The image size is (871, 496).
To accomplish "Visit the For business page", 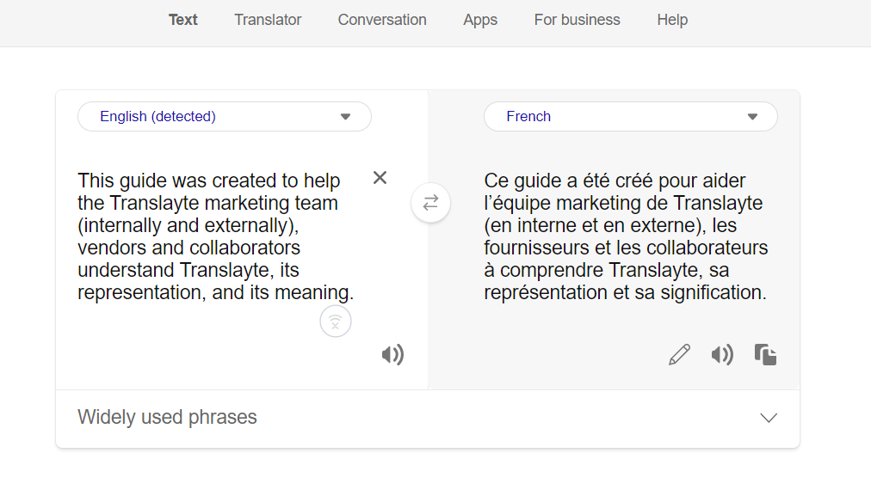I will pyautogui.click(x=577, y=20).
